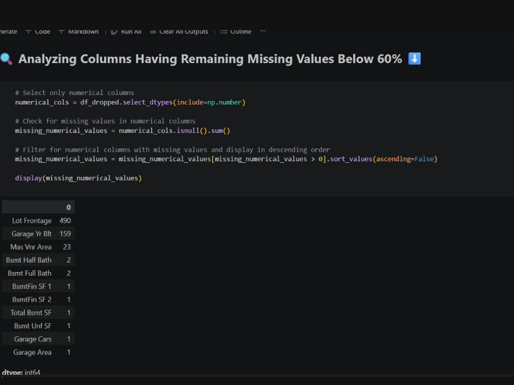The image size is (514, 385).
Task: Select the 'Mas Vnr Area' row label
Action: [x=31, y=247]
